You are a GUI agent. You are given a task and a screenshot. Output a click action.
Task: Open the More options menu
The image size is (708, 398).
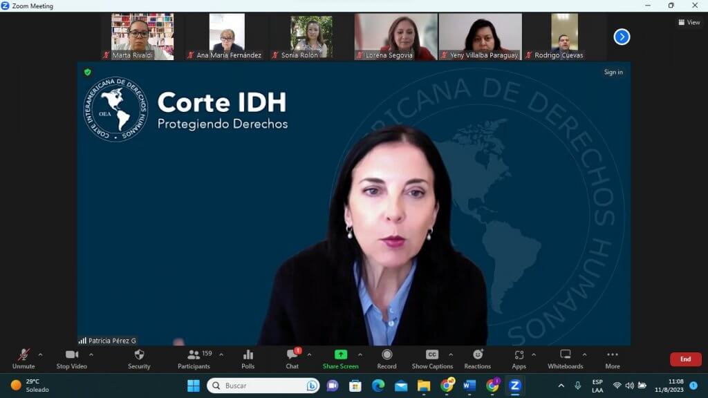(613, 359)
